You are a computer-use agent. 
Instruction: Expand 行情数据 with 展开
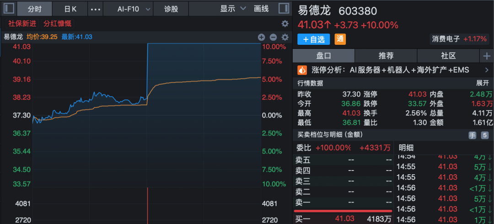pyautogui.click(x=483, y=83)
